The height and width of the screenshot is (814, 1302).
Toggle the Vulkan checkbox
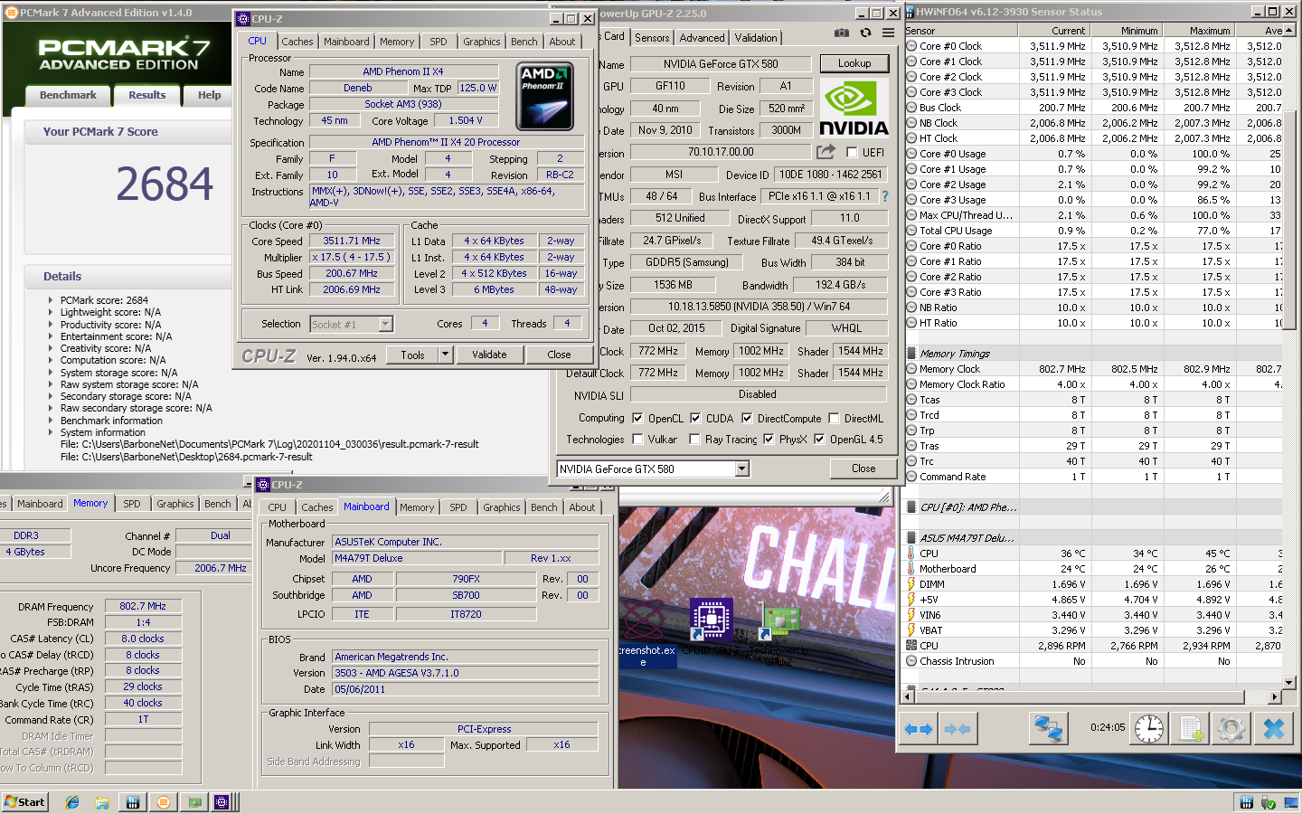click(x=637, y=440)
